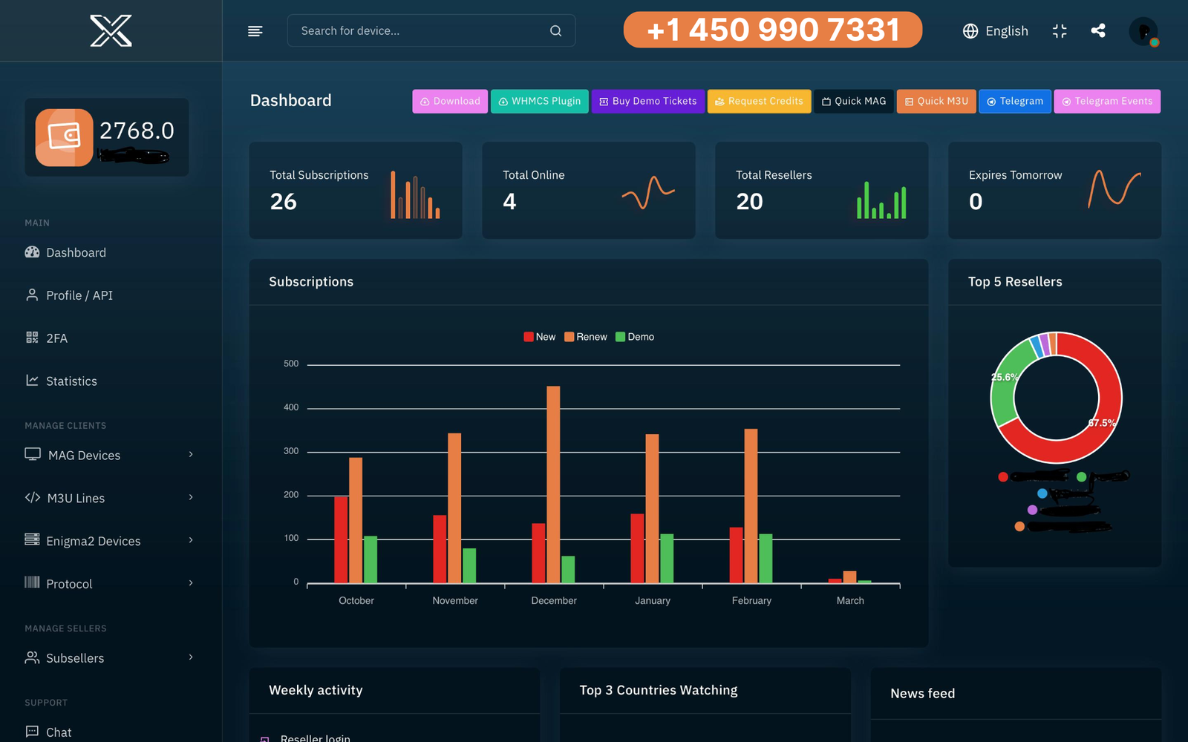Expand the M3U Lines submenu chevron

(191, 497)
